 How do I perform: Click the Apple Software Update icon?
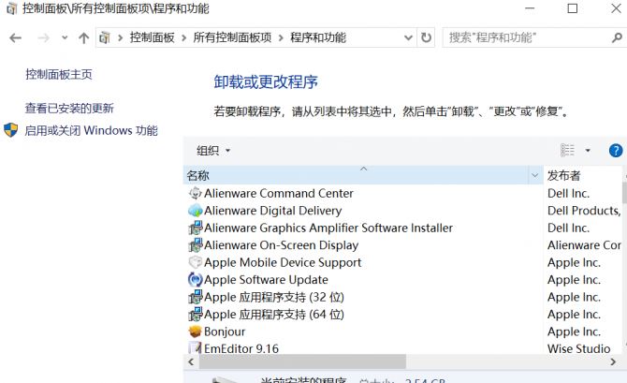[x=195, y=280]
